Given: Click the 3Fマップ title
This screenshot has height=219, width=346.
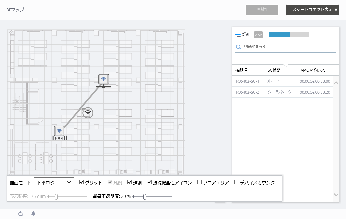Looking at the screenshot, I should coord(15,10).
